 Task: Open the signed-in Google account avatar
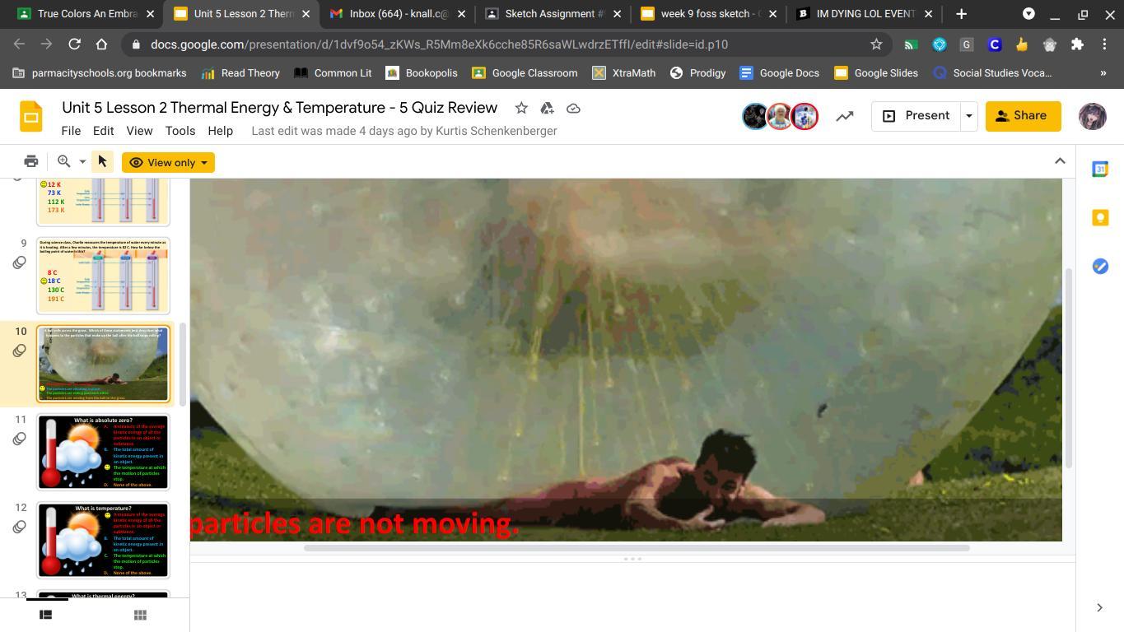(1093, 116)
